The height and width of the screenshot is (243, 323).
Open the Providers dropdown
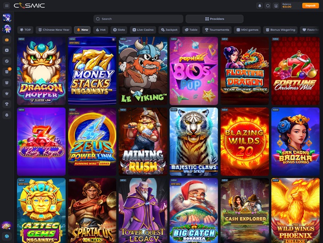[x=214, y=19]
